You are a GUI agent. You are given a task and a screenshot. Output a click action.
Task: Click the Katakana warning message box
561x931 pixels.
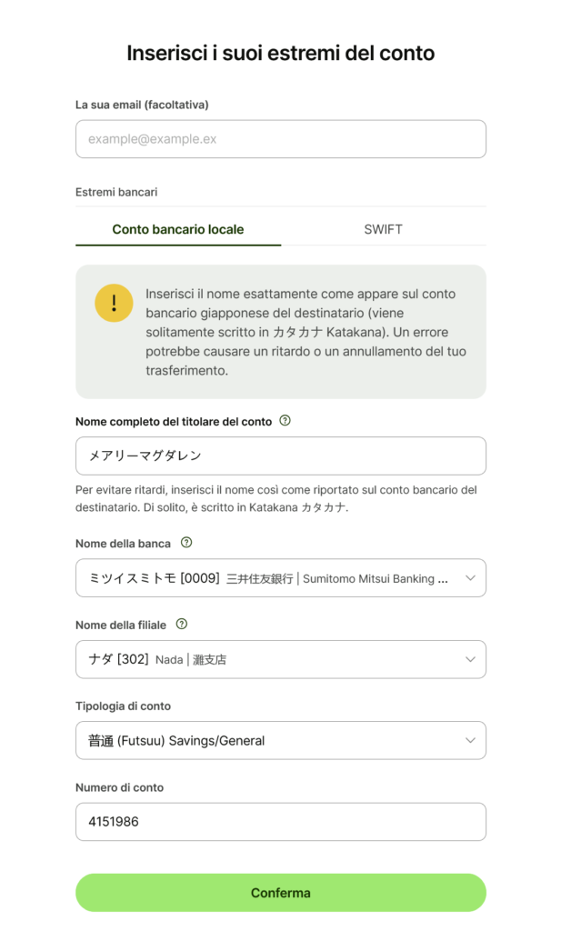(x=281, y=331)
